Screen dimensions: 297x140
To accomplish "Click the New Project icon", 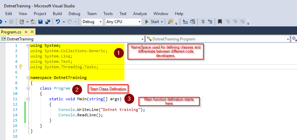I will click(x=22, y=22).
